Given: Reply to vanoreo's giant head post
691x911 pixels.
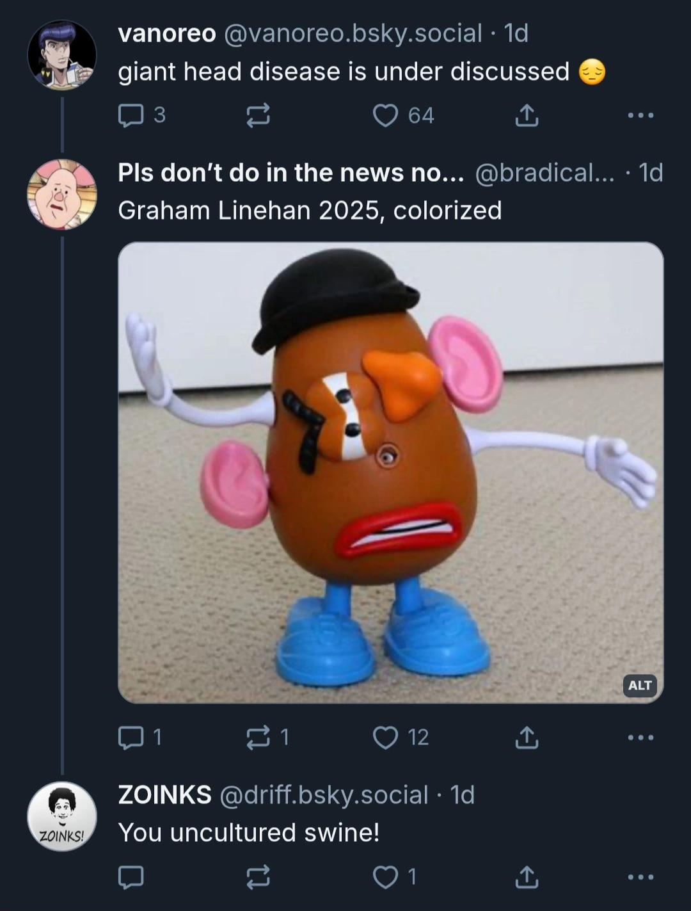Looking at the screenshot, I should [x=131, y=115].
